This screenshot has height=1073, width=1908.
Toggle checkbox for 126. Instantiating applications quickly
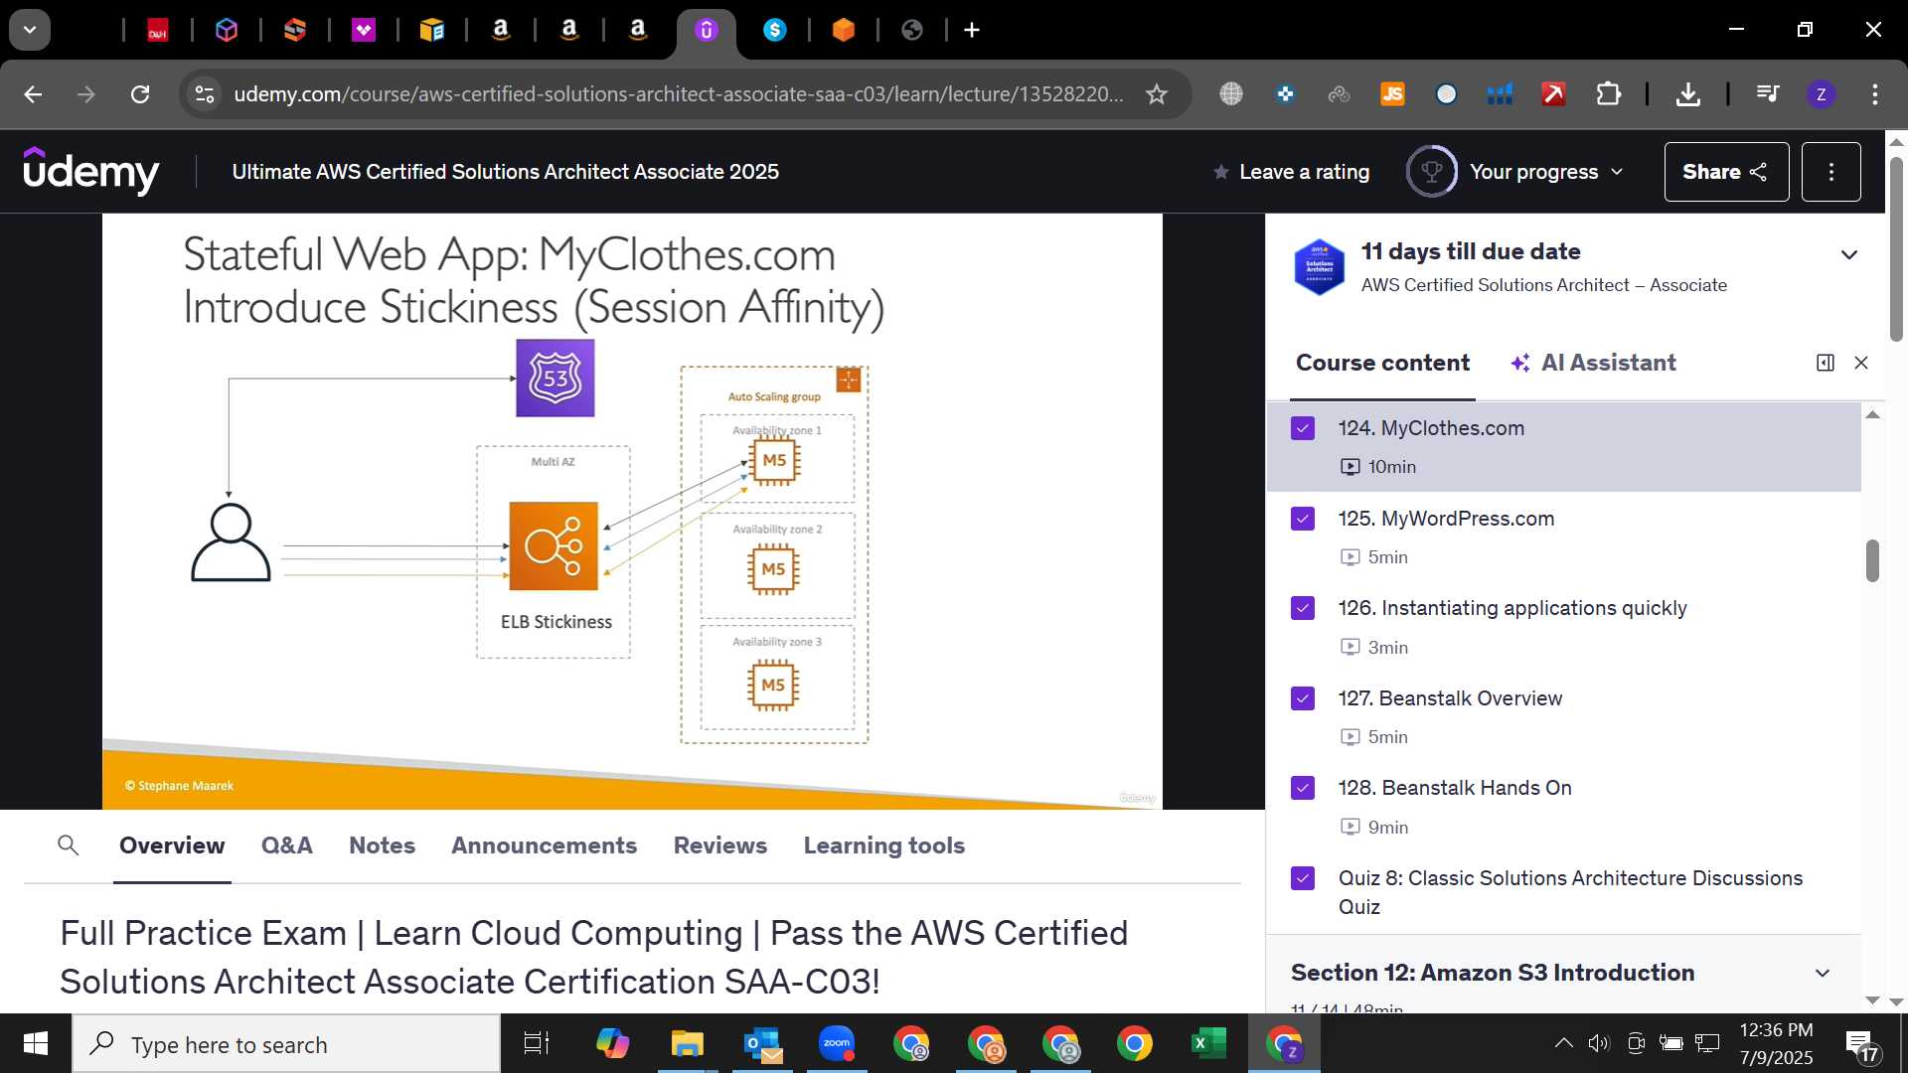[x=1303, y=608]
